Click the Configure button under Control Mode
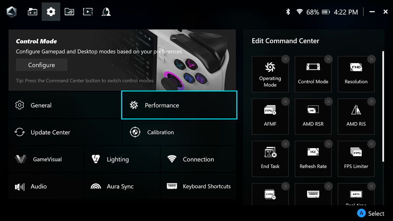Image resolution: width=393 pixels, height=221 pixels. [42, 65]
